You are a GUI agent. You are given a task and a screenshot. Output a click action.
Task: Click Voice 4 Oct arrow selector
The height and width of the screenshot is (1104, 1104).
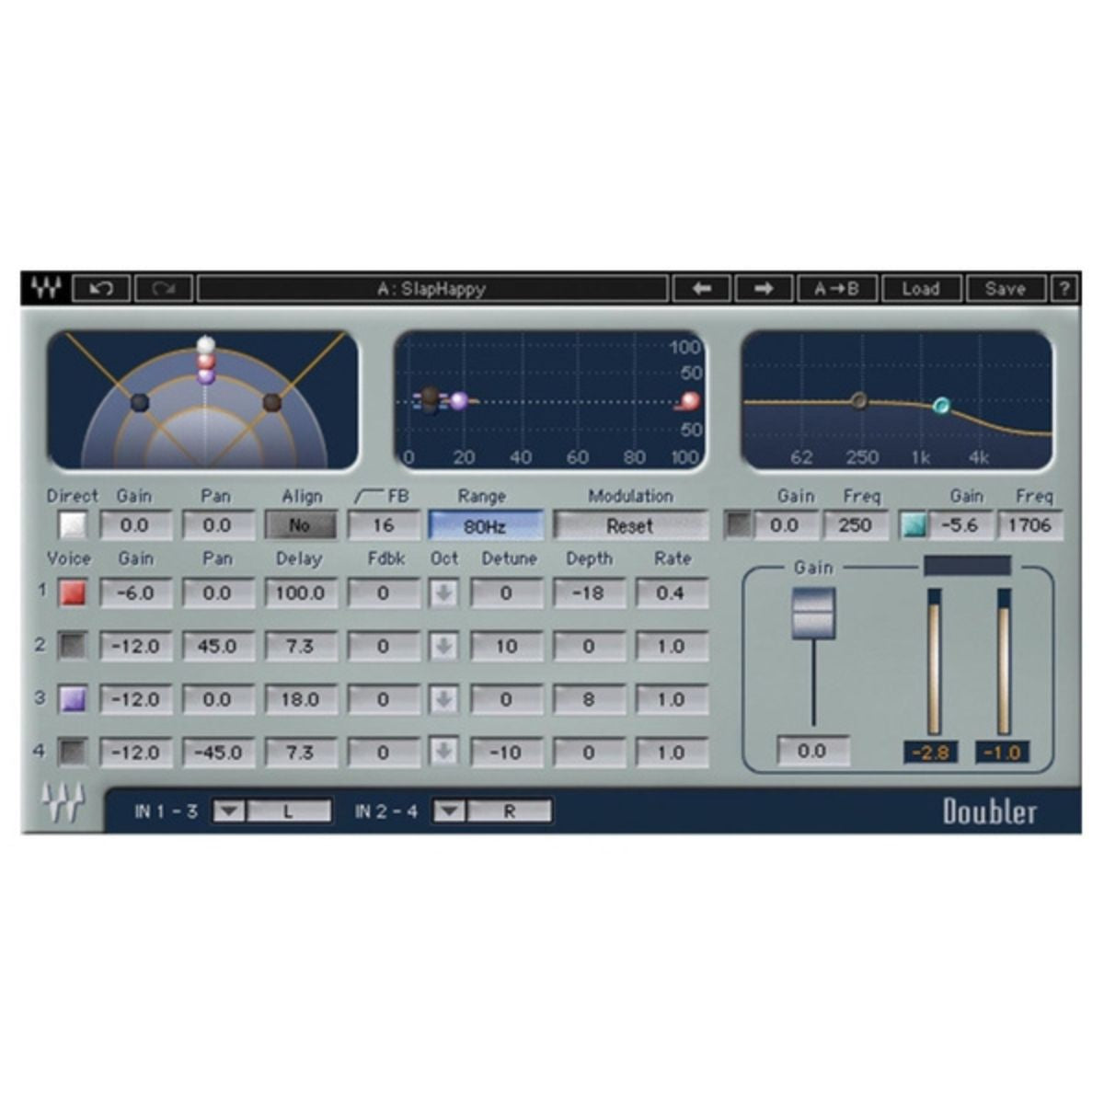[x=444, y=752]
